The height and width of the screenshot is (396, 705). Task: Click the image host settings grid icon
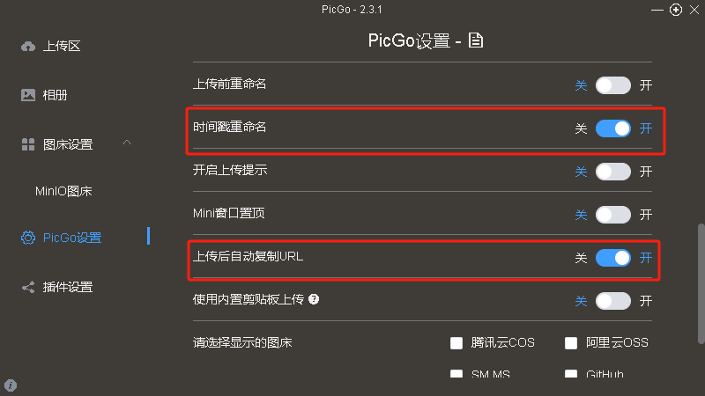click(x=28, y=144)
